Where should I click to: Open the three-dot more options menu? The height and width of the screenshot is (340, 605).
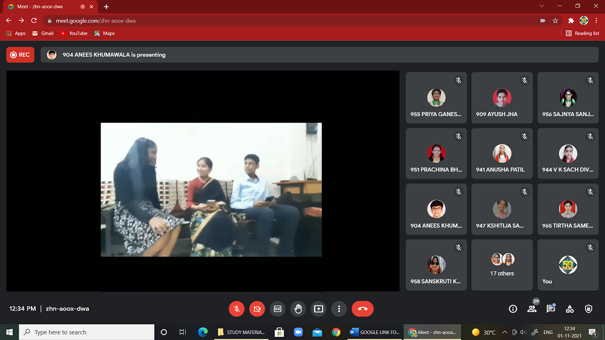click(x=339, y=309)
